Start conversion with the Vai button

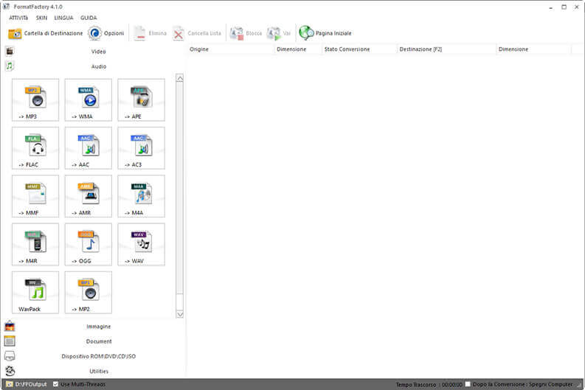point(279,33)
